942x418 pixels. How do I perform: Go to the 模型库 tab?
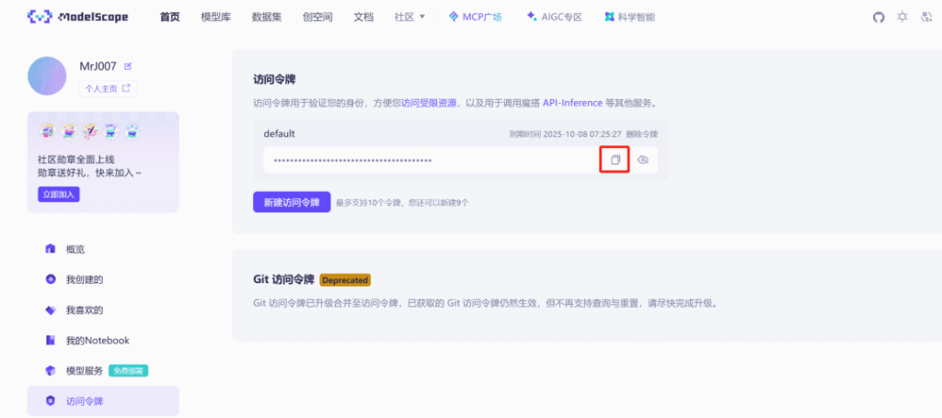coord(215,17)
